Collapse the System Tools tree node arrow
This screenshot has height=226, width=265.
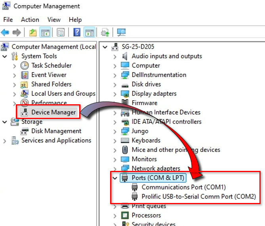pyautogui.click(x=5, y=56)
